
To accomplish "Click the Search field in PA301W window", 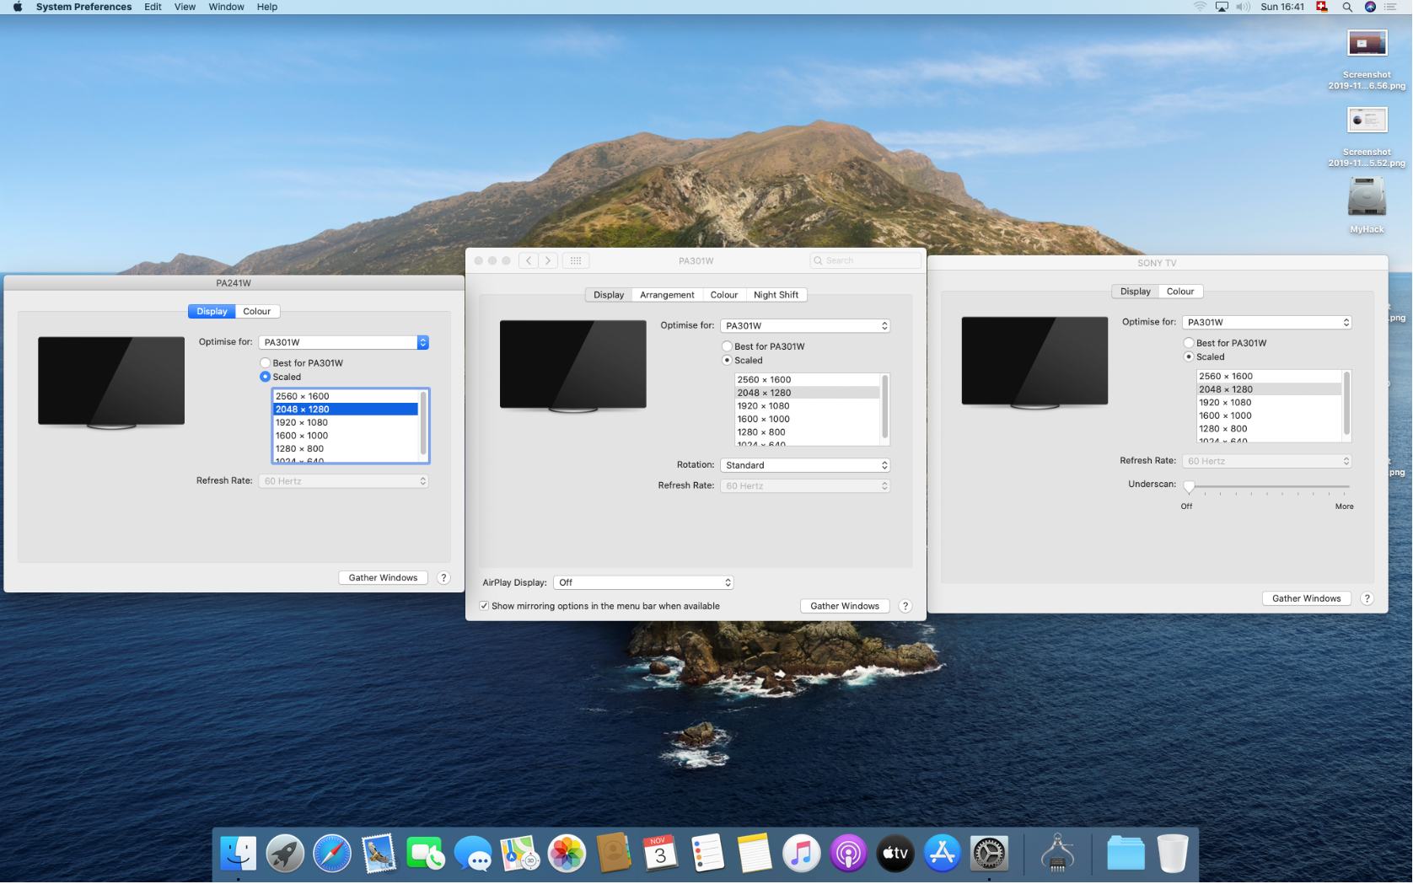I will 866,261.
